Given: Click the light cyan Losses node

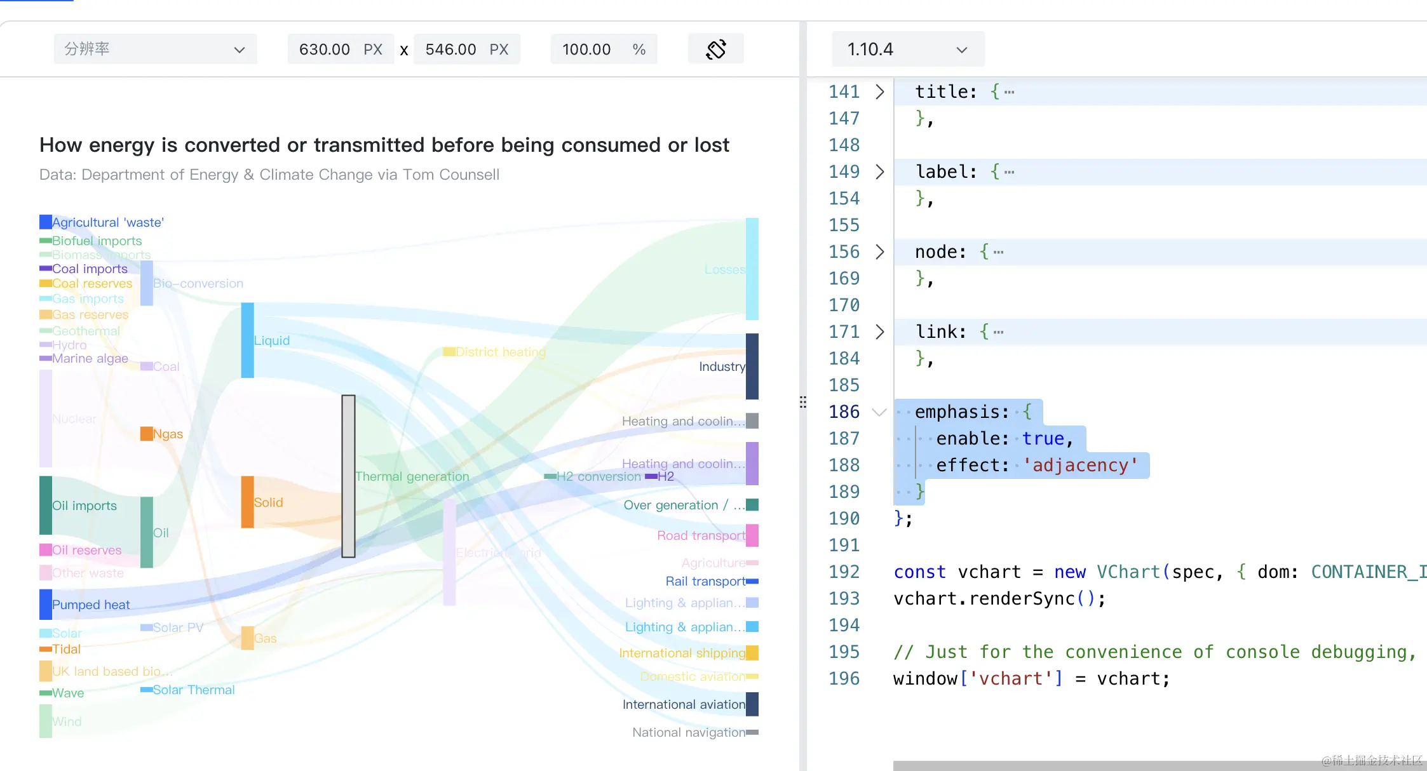Looking at the screenshot, I should [752, 269].
